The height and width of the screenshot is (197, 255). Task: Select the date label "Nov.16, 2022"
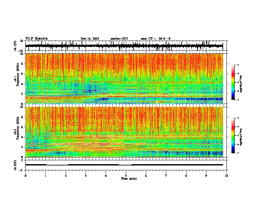(90, 39)
